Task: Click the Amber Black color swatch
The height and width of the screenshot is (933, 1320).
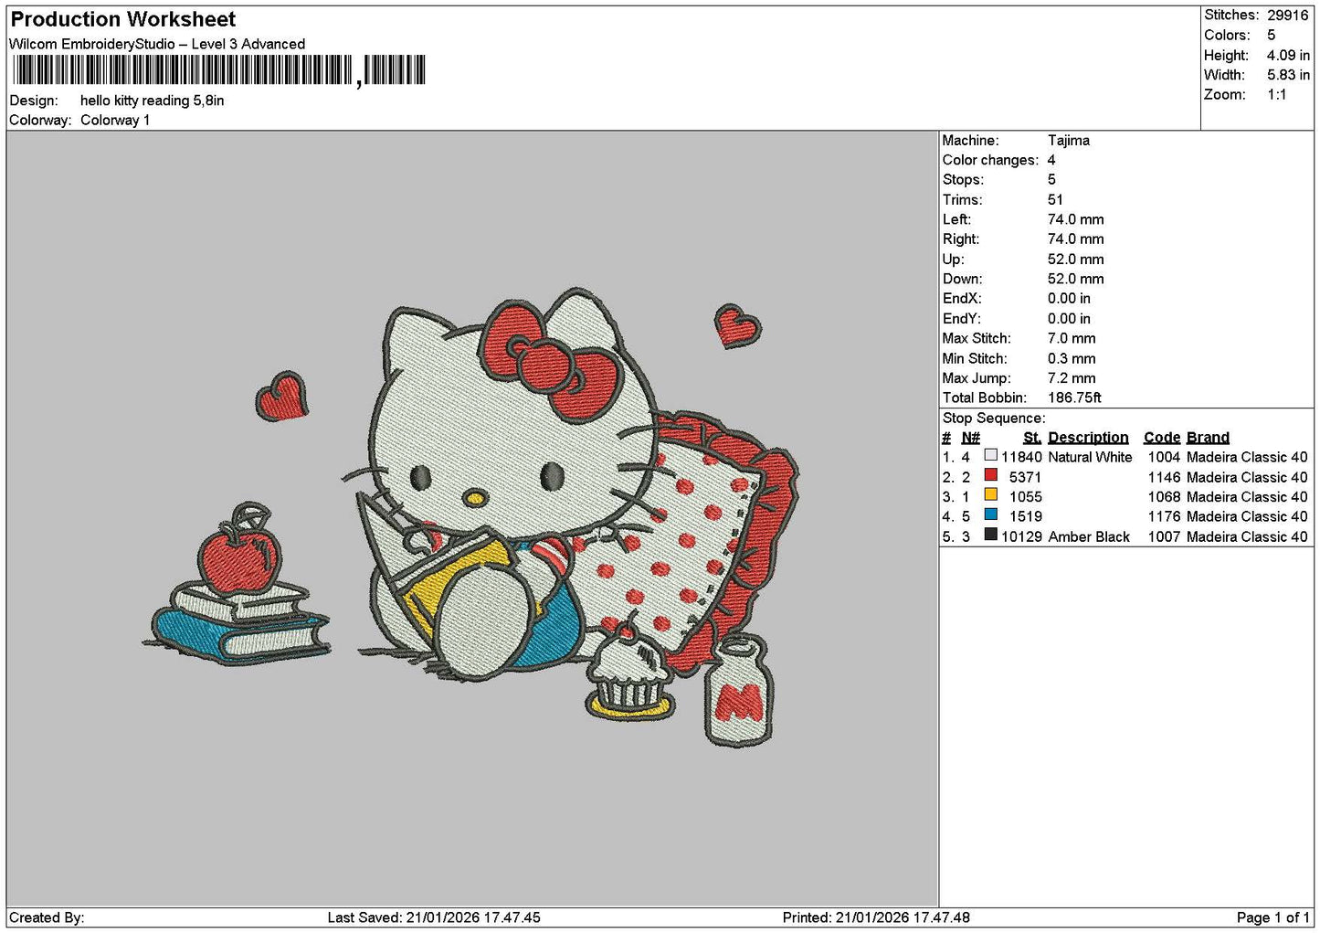Action: 990,535
